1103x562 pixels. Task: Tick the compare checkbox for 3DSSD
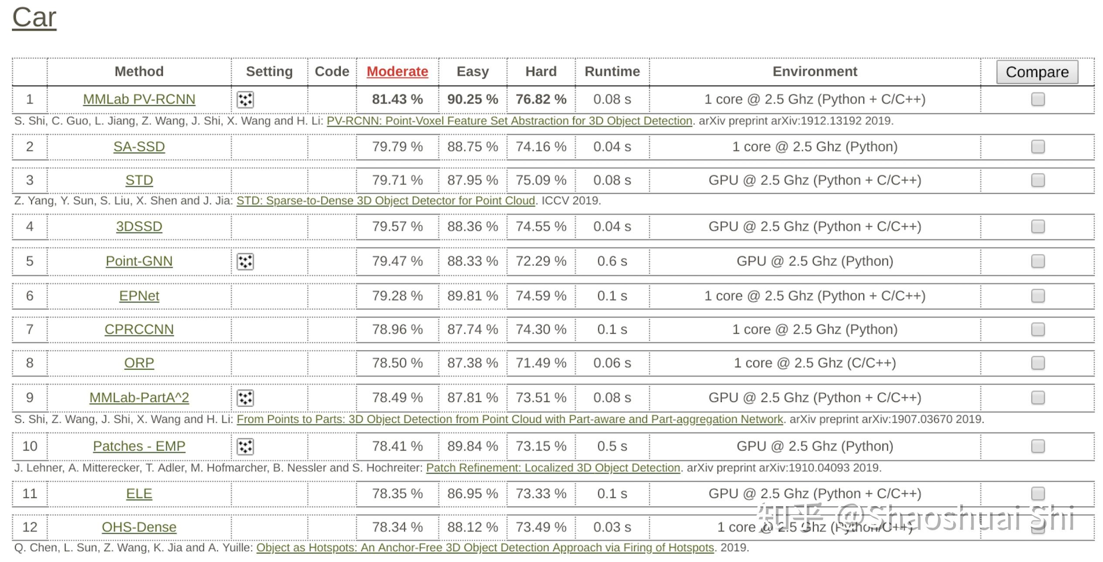(1038, 227)
